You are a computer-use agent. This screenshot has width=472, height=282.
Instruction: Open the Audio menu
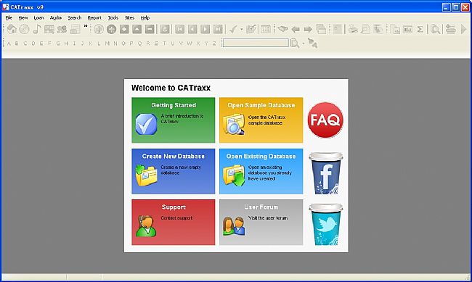56,17
